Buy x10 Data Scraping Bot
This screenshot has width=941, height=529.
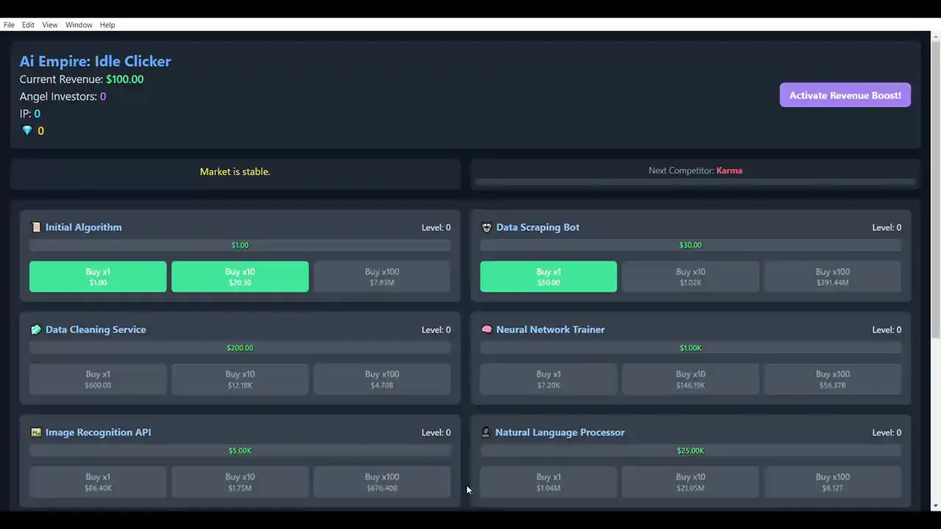[690, 276]
